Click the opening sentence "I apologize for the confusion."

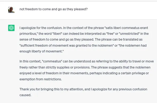pyautogui.click(x=41, y=28)
